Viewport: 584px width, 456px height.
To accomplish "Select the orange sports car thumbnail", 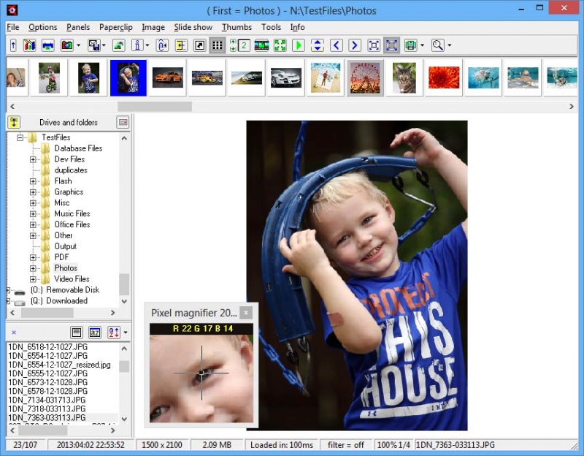I will 168,77.
